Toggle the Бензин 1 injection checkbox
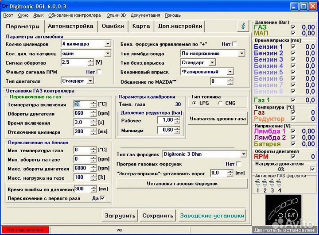The width and height of the screenshot is (319, 235). pos(293,46)
